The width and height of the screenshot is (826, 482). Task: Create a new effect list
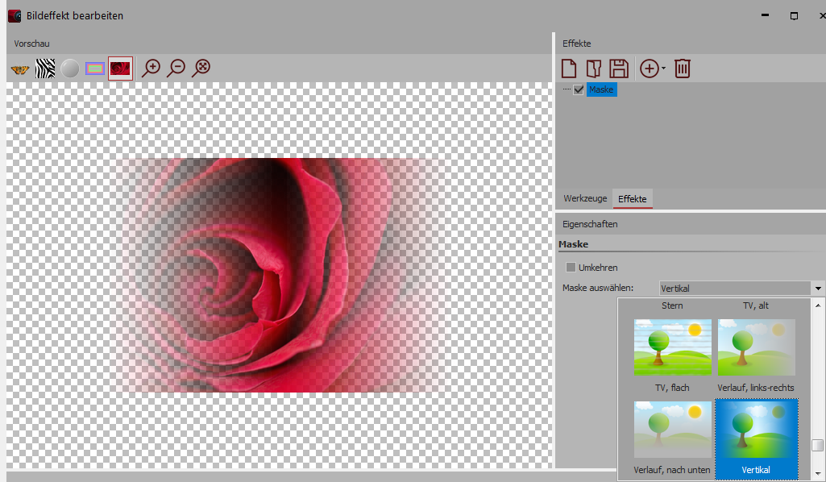[x=569, y=69]
